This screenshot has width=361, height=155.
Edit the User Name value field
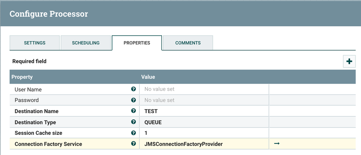205,89
